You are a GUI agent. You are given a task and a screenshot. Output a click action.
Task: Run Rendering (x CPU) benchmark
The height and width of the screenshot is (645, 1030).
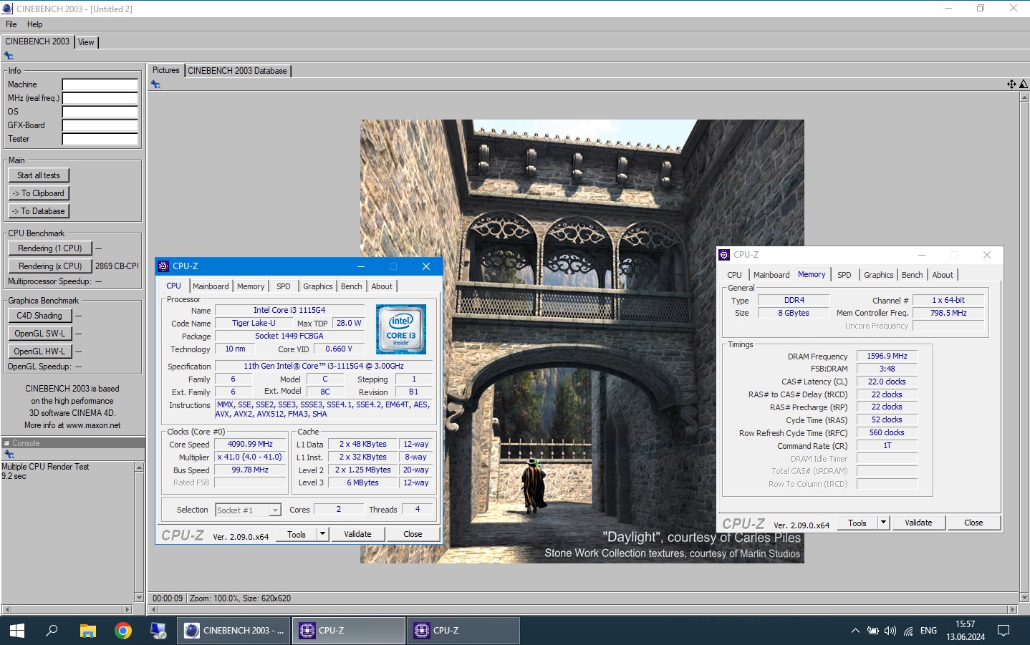pos(50,266)
